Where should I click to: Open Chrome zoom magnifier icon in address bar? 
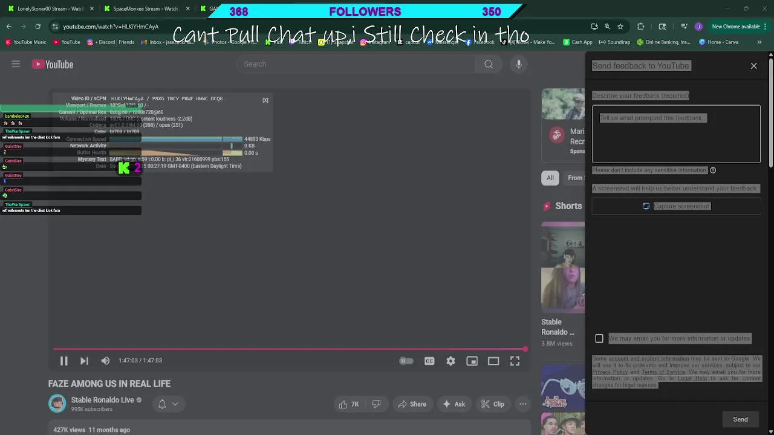click(x=607, y=27)
